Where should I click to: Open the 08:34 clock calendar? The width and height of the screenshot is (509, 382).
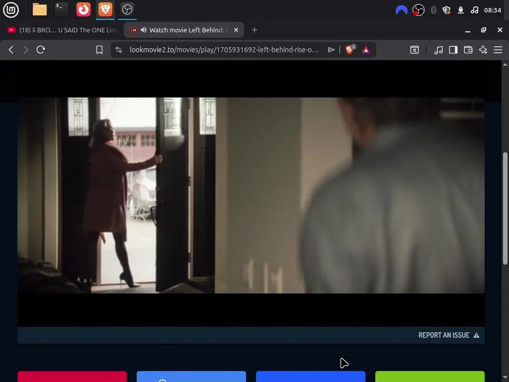(493, 10)
